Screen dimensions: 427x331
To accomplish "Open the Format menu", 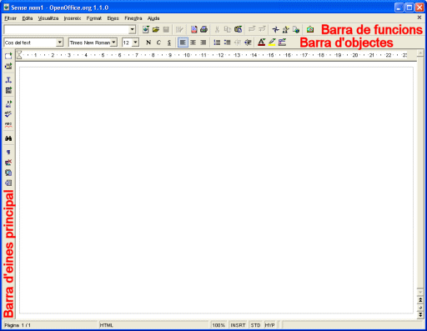I will pyautogui.click(x=94, y=18).
